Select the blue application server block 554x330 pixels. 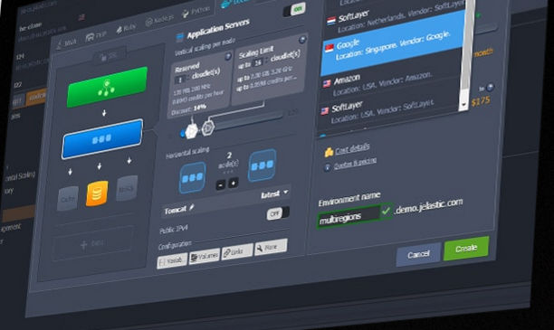(102, 138)
